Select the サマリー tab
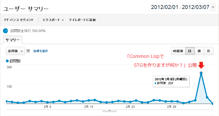The image size is (219, 116). (x=13, y=40)
